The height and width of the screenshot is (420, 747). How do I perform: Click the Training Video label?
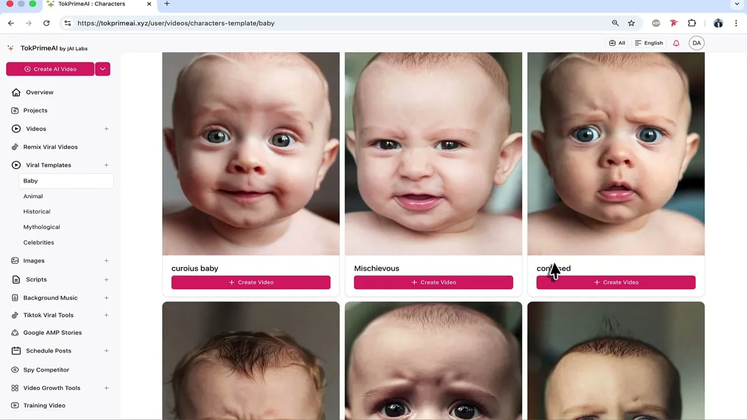click(x=44, y=405)
